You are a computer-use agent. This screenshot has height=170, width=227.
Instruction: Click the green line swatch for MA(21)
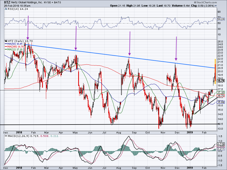pos(6,49)
